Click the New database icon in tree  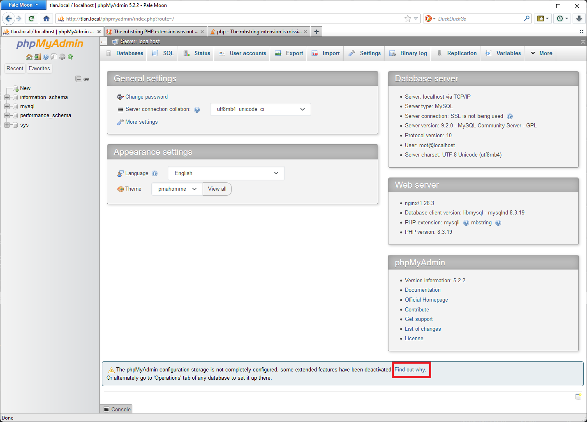pyautogui.click(x=16, y=88)
